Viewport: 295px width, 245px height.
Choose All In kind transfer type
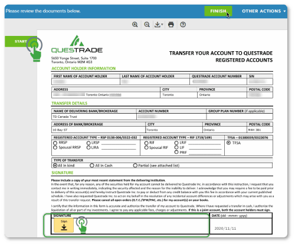55,165
